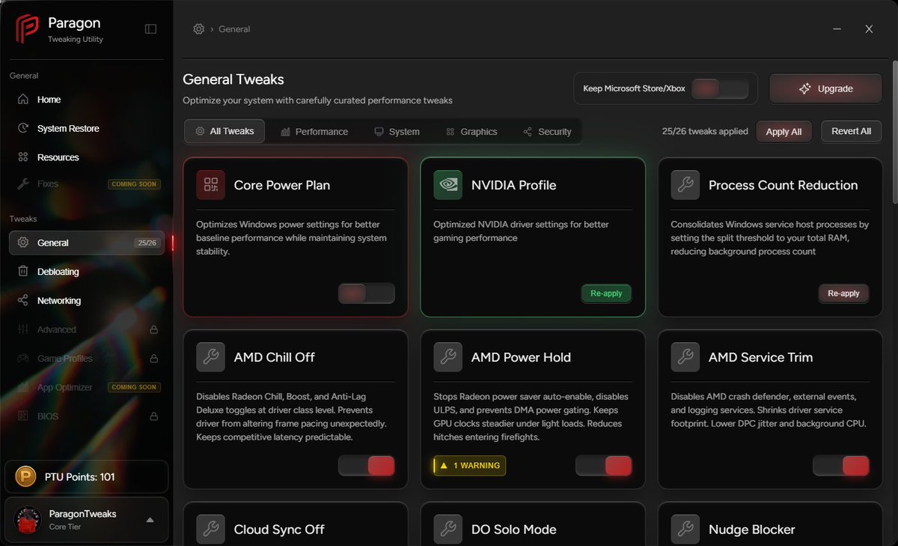Click the 25/26 tweaks applied text
This screenshot has height=546, width=898.
[705, 131]
